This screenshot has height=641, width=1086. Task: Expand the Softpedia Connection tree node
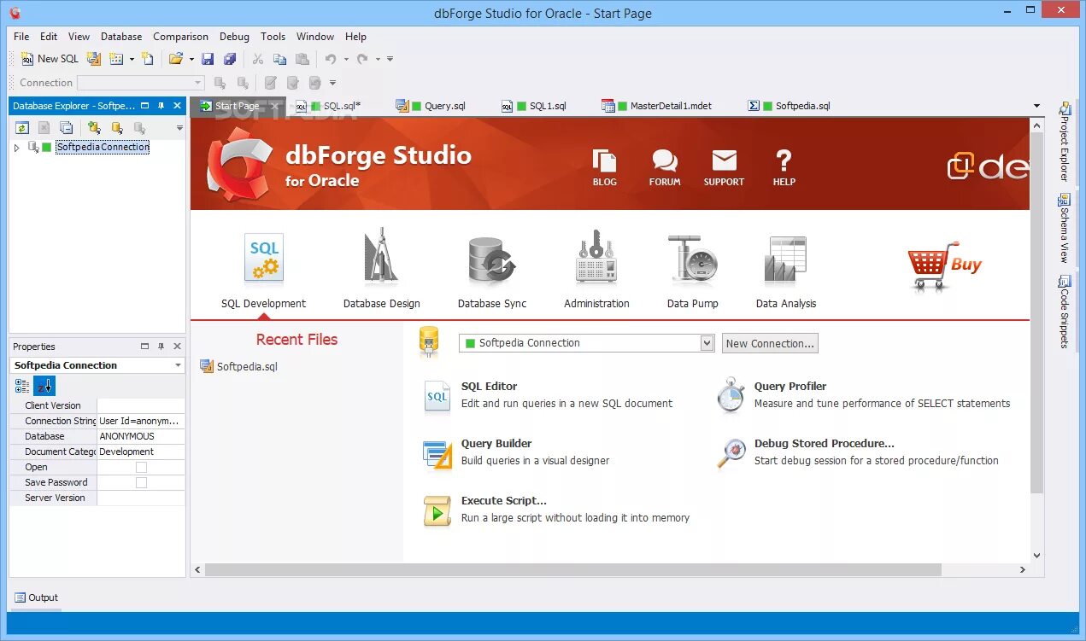tap(16, 148)
